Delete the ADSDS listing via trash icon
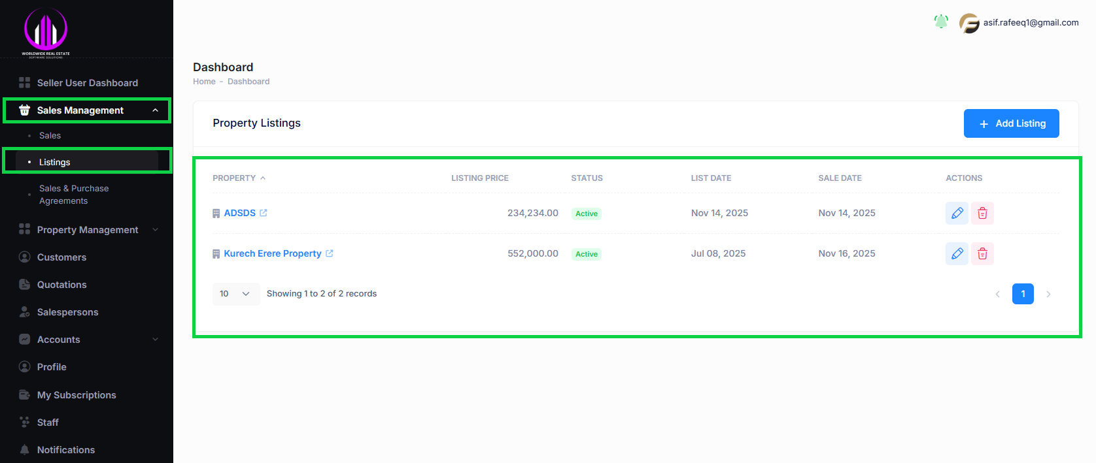The width and height of the screenshot is (1096, 463). [x=982, y=213]
